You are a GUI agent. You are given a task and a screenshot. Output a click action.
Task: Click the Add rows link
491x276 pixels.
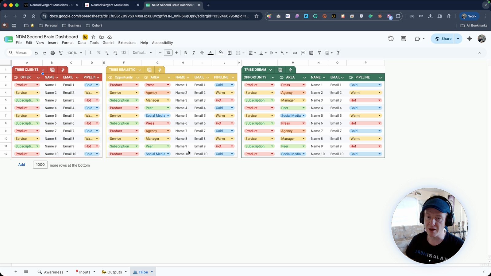point(21,165)
